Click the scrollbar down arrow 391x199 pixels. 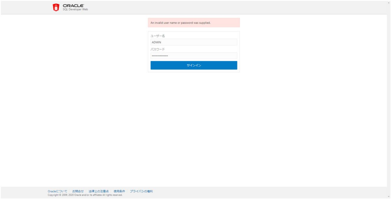389,196
